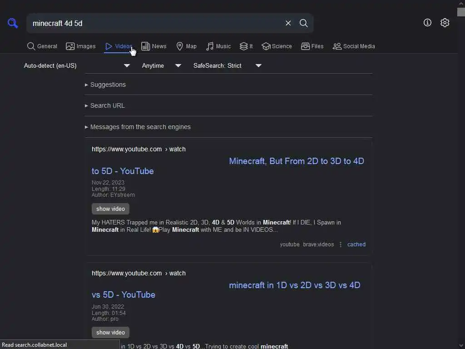This screenshot has height=349, width=465.
Task: Open the three-dot menu beside cached
Action: pos(341,244)
